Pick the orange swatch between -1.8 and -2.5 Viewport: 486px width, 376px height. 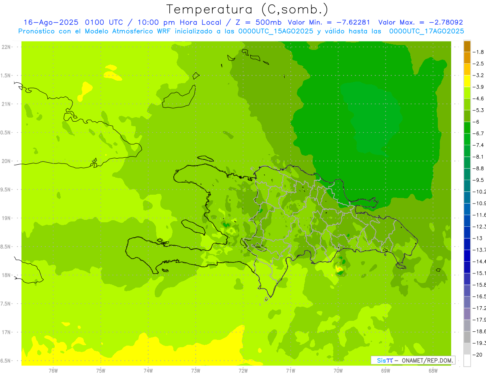pos(467,58)
